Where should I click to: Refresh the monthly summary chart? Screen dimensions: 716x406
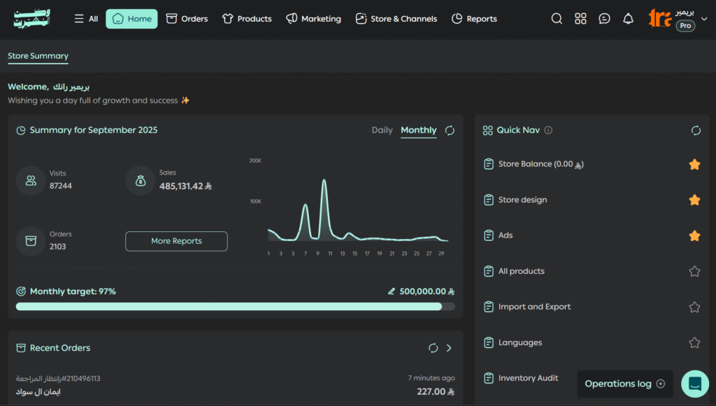click(x=450, y=131)
